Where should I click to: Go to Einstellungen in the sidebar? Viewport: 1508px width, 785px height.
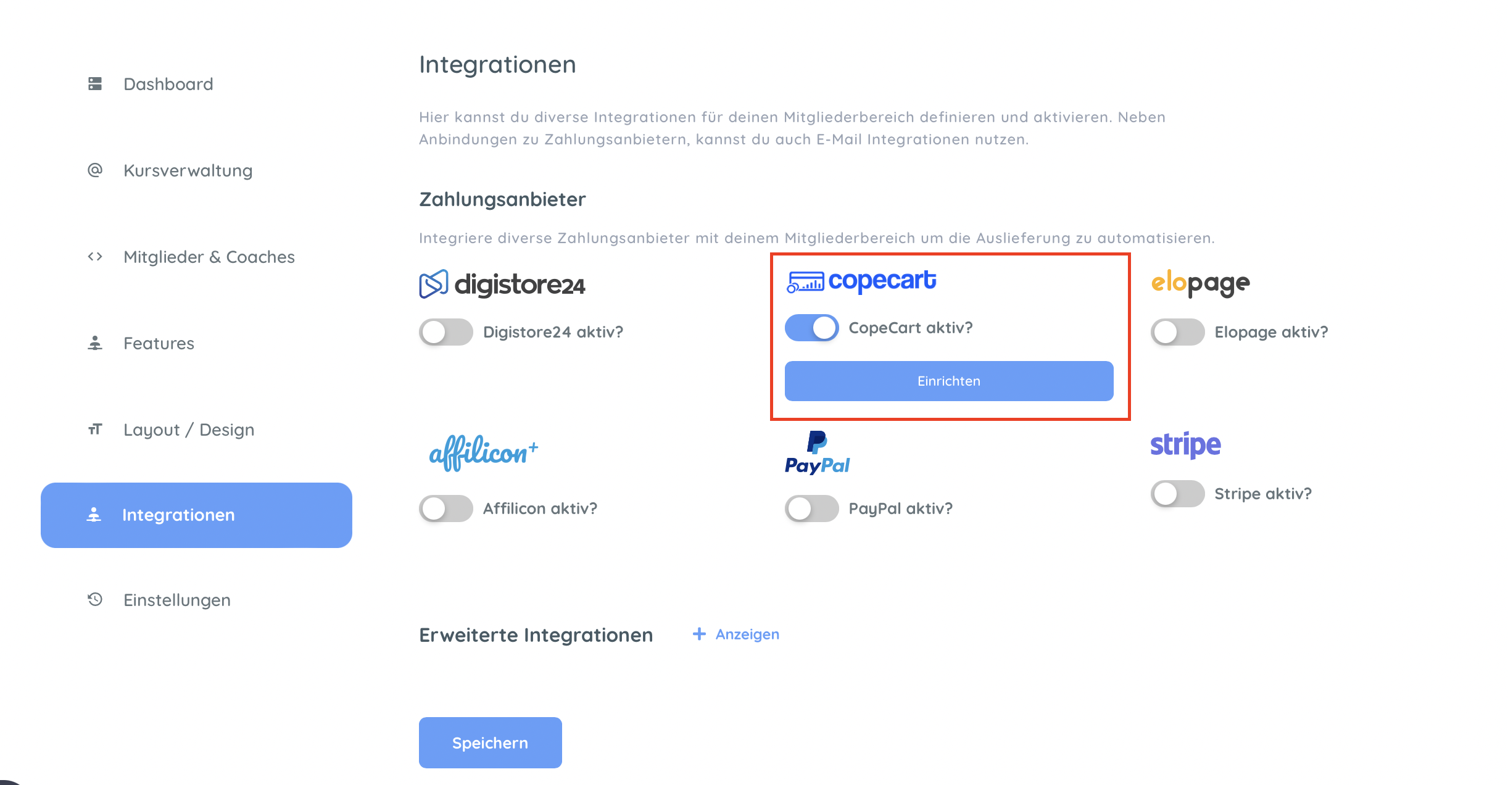[176, 600]
